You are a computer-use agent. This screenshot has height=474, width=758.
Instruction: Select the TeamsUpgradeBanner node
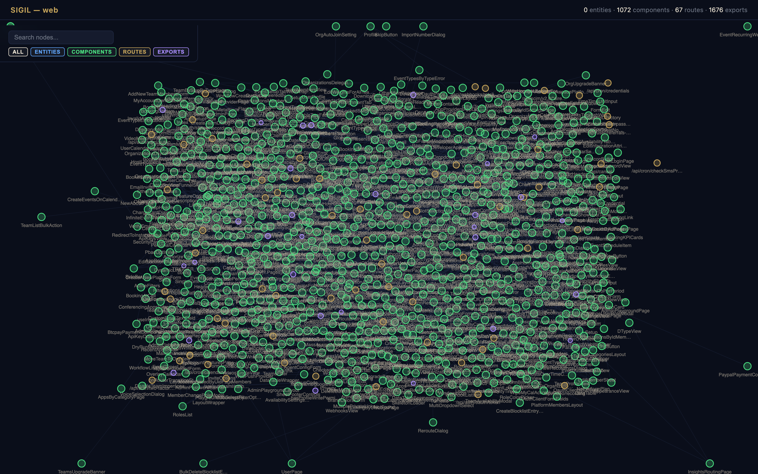(x=81, y=463)
